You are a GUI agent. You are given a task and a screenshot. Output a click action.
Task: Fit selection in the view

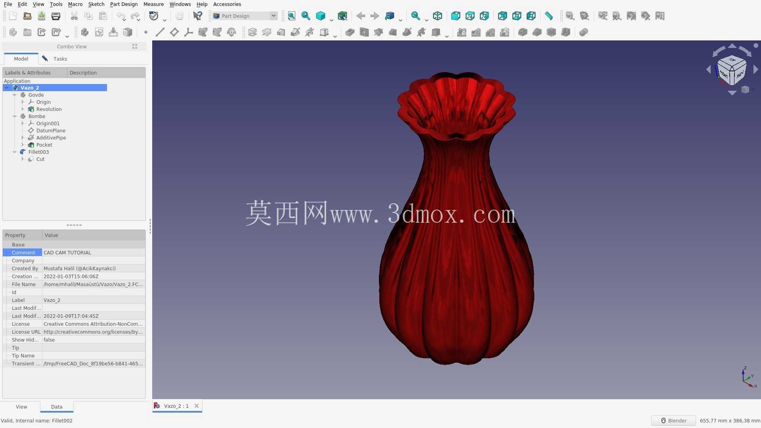coord(306,16)
